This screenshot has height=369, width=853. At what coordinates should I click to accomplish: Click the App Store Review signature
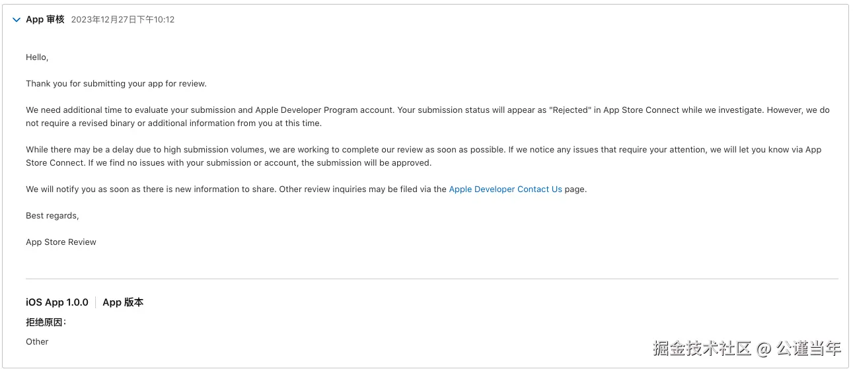pos(61,242)
